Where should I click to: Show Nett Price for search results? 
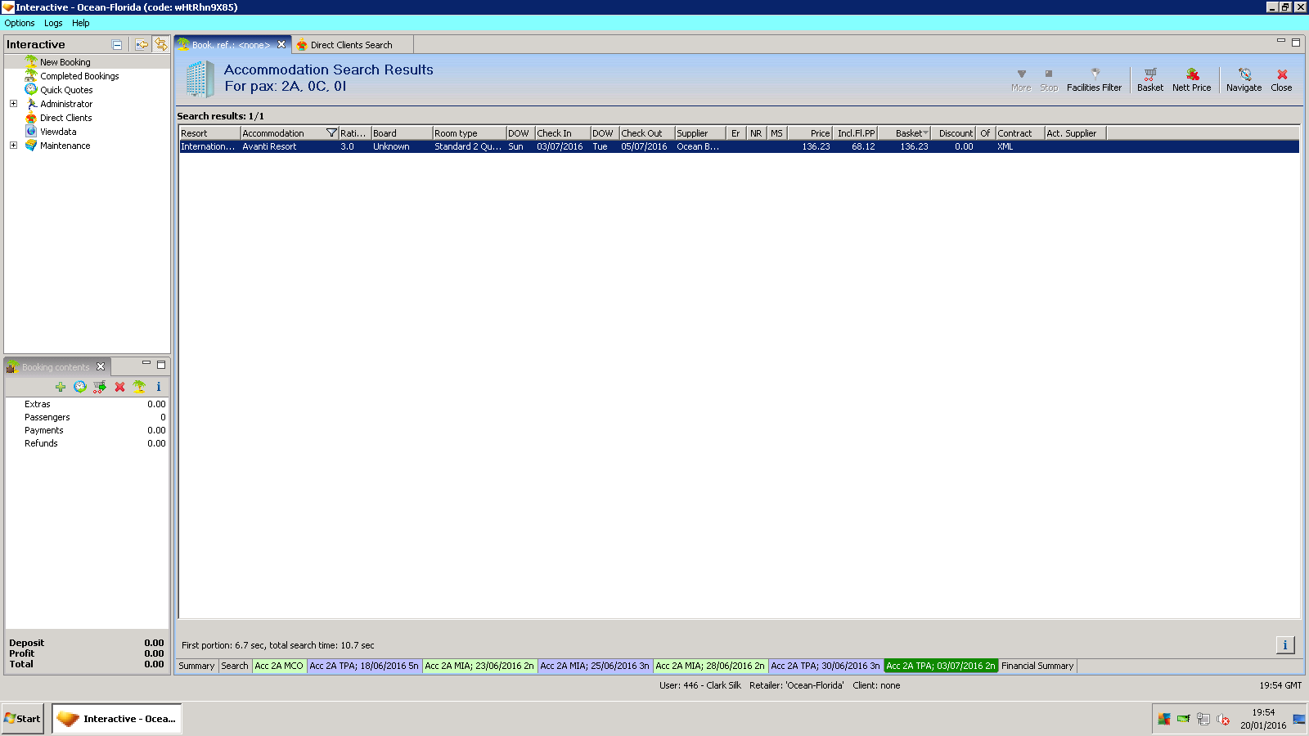tap(1191, 80)
